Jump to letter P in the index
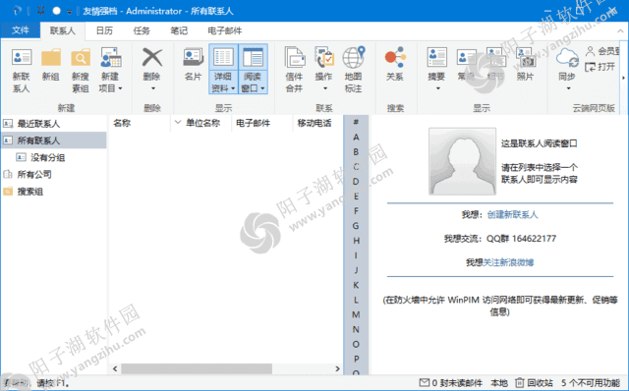Viewport: 629px width, 391px height. pyautogui.click(x=356, y=359)
